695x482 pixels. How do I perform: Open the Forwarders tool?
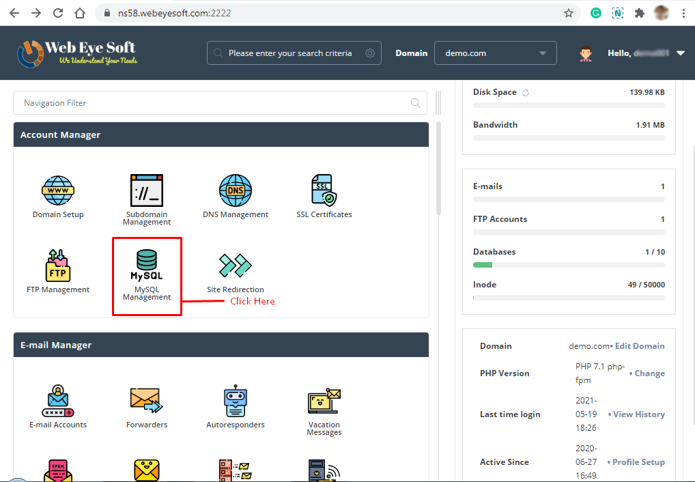pos(147,407)
